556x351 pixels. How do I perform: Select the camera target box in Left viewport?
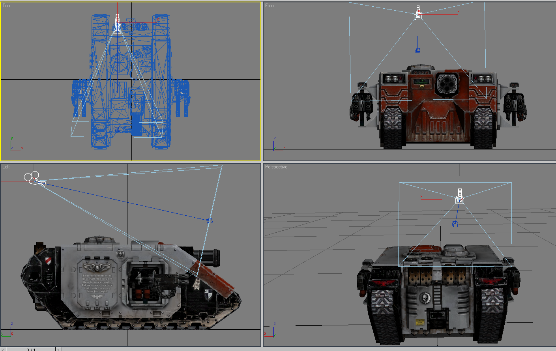pyautogui.click(x=210, y=221)
